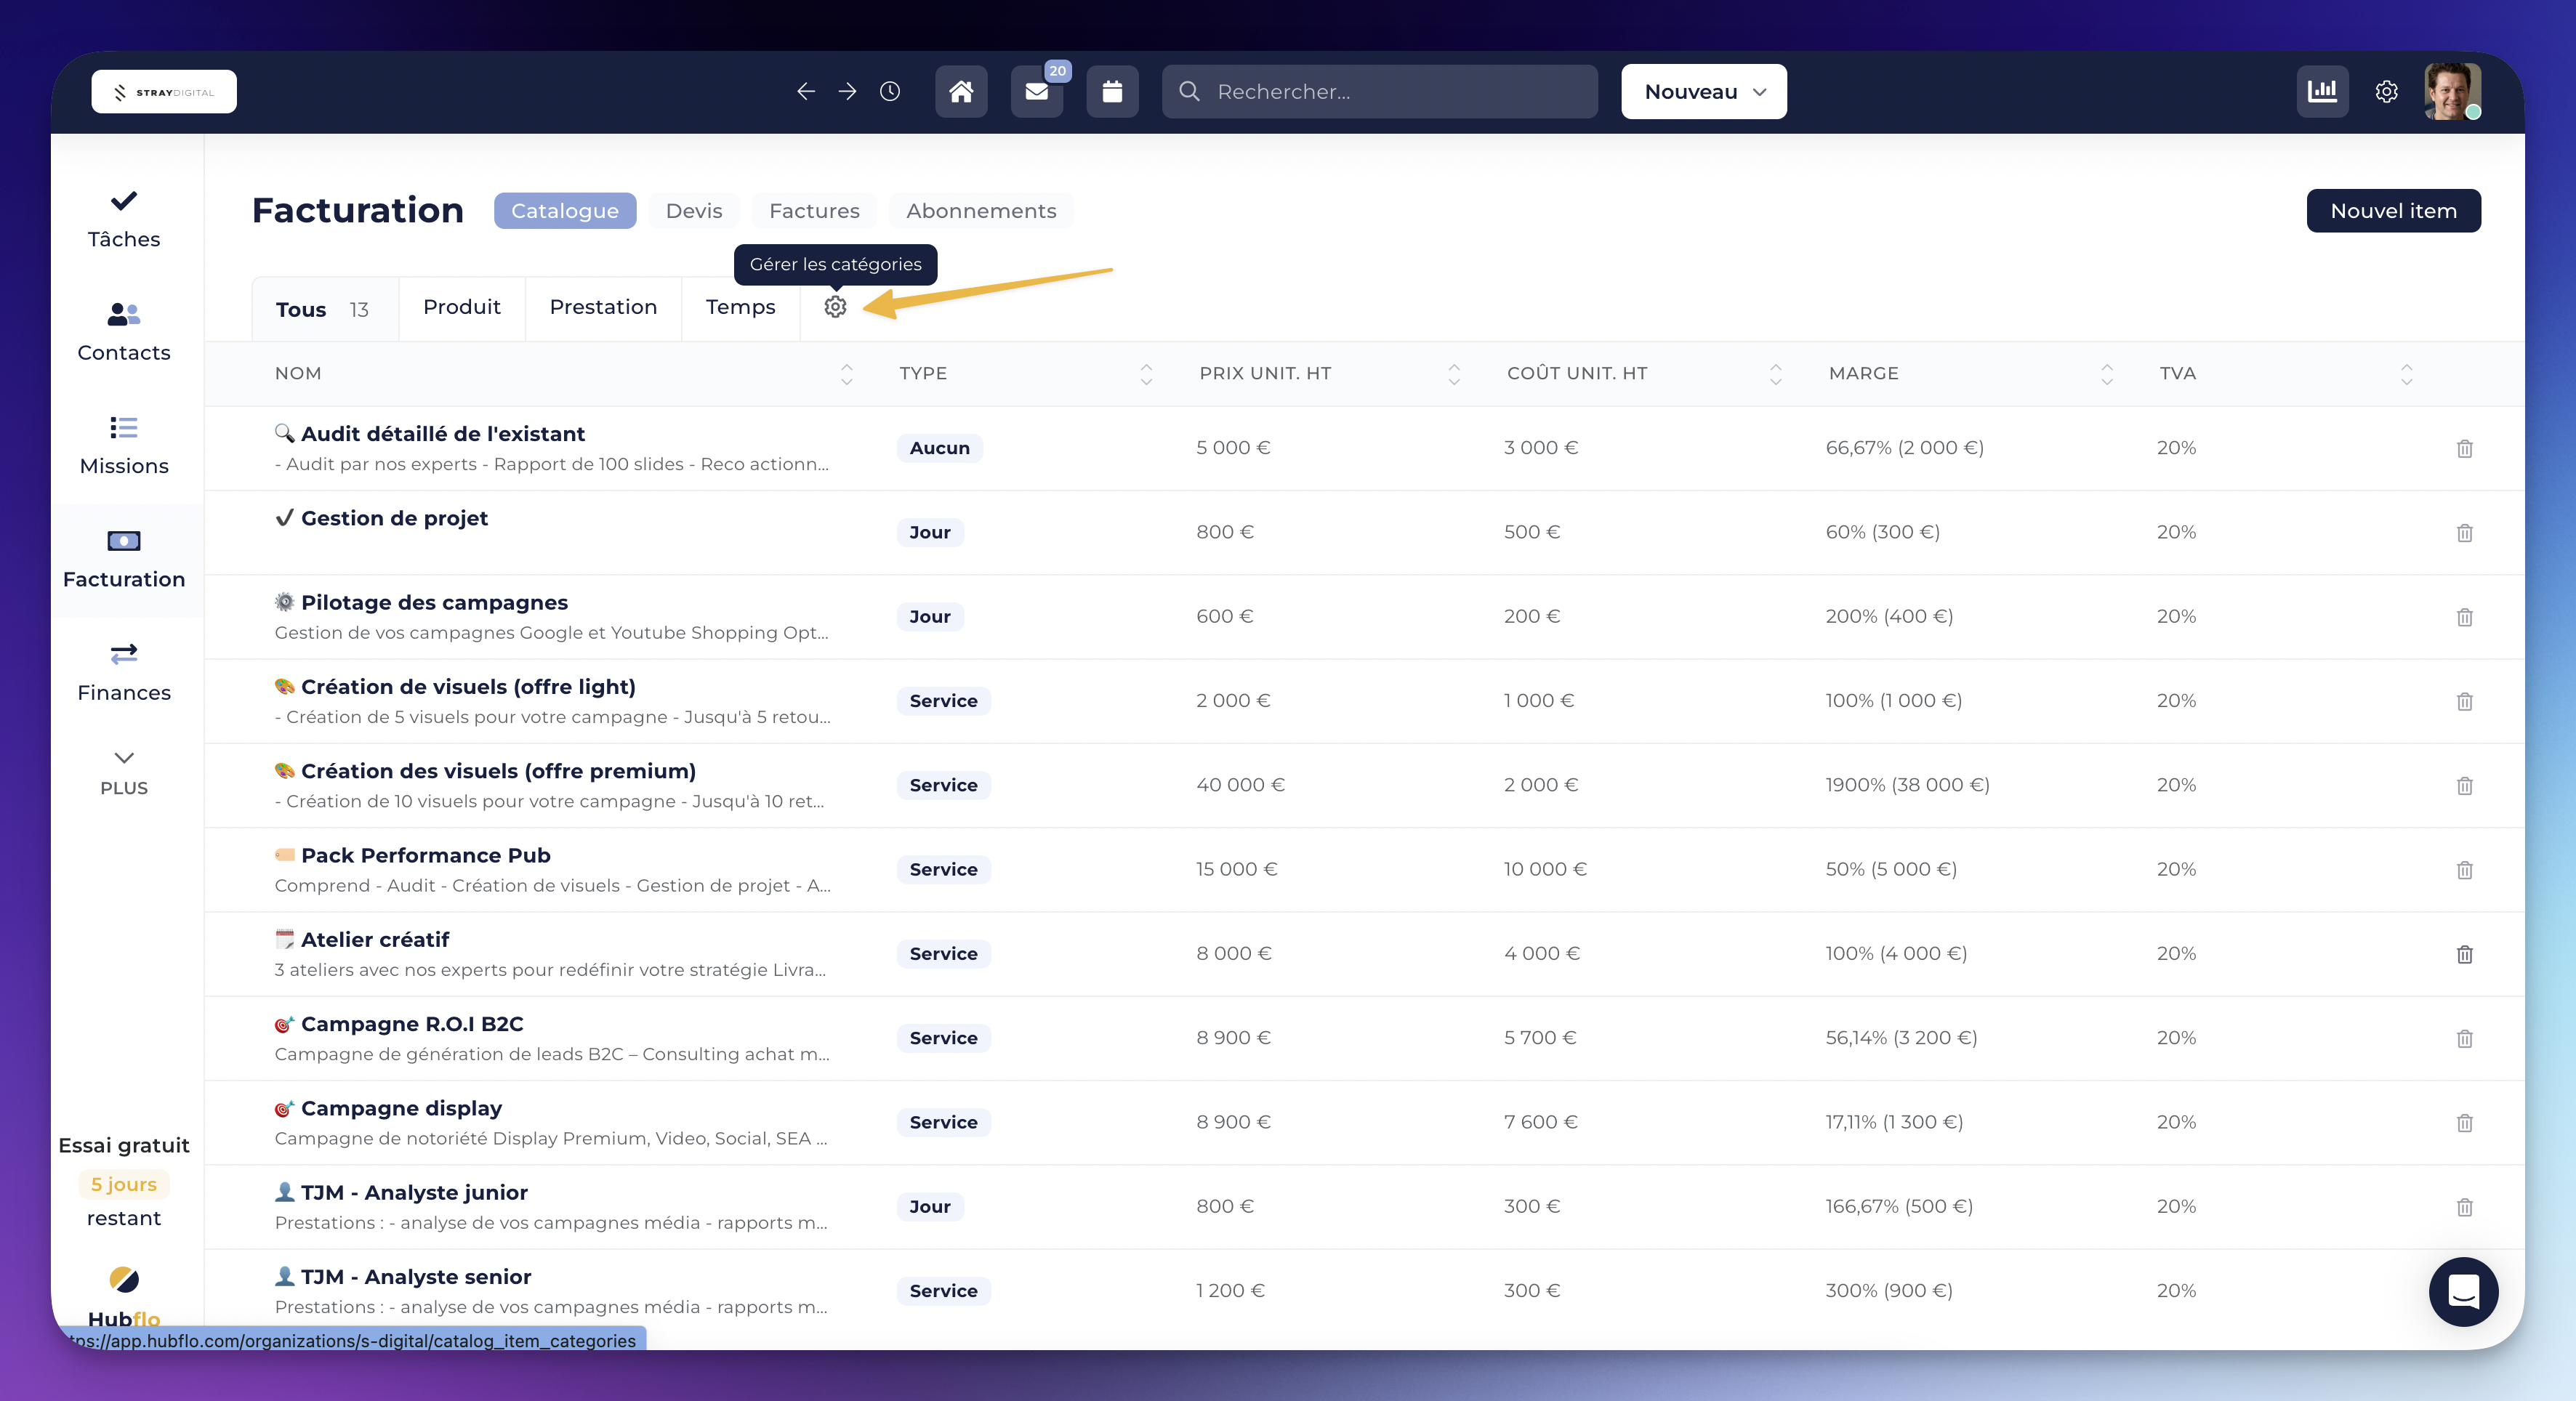Screen dimensions: 2576x1401
Task: Open the Campagne display item
Action: coord(401,1108)
